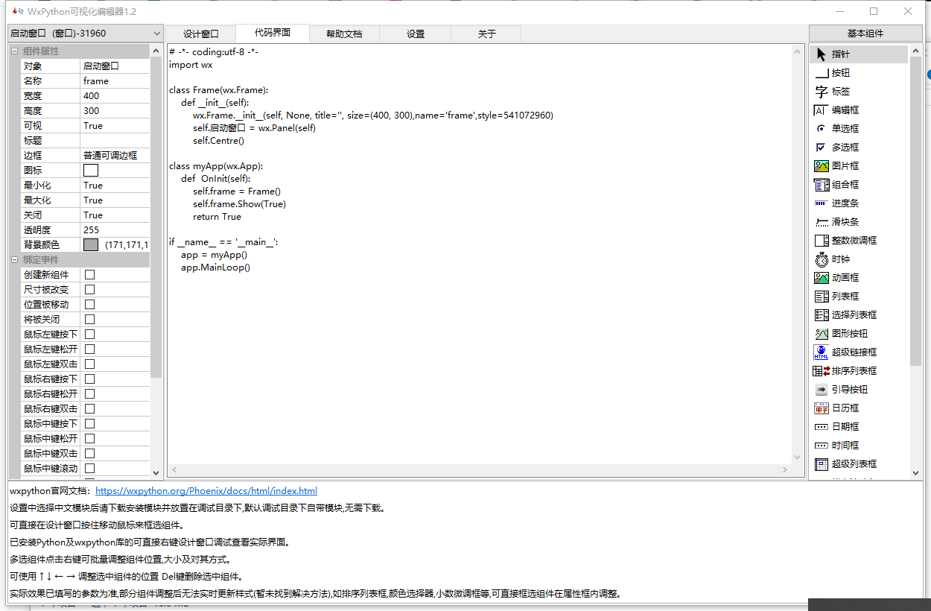Select the 图片框 picture box component

tap(822, 166)
